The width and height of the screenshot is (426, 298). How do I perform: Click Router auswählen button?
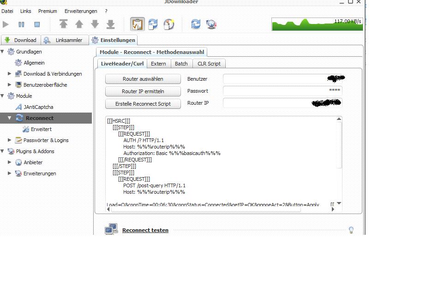click(143, 79)
